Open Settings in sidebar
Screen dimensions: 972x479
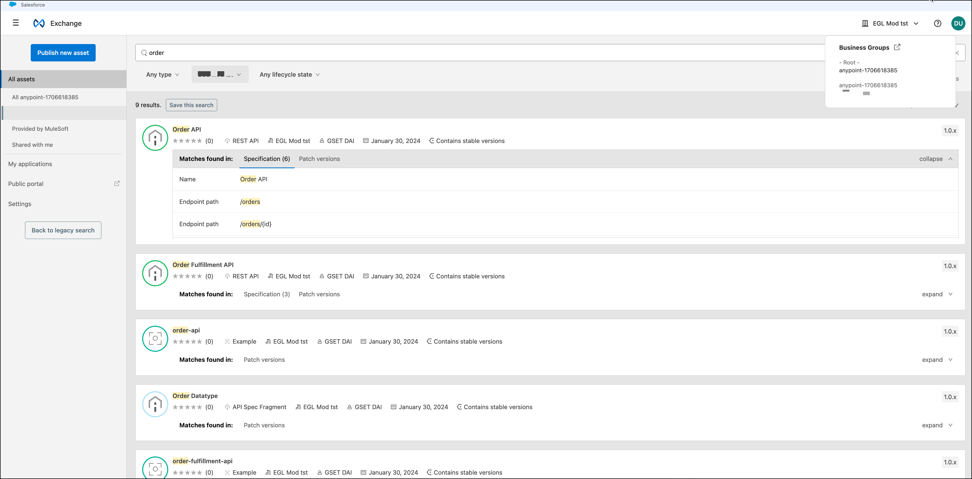(20, 204)
